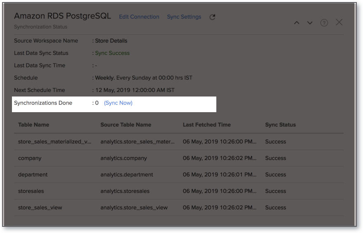
Task: Click the Last Fetched Time column header
Action: pos(207,125)
